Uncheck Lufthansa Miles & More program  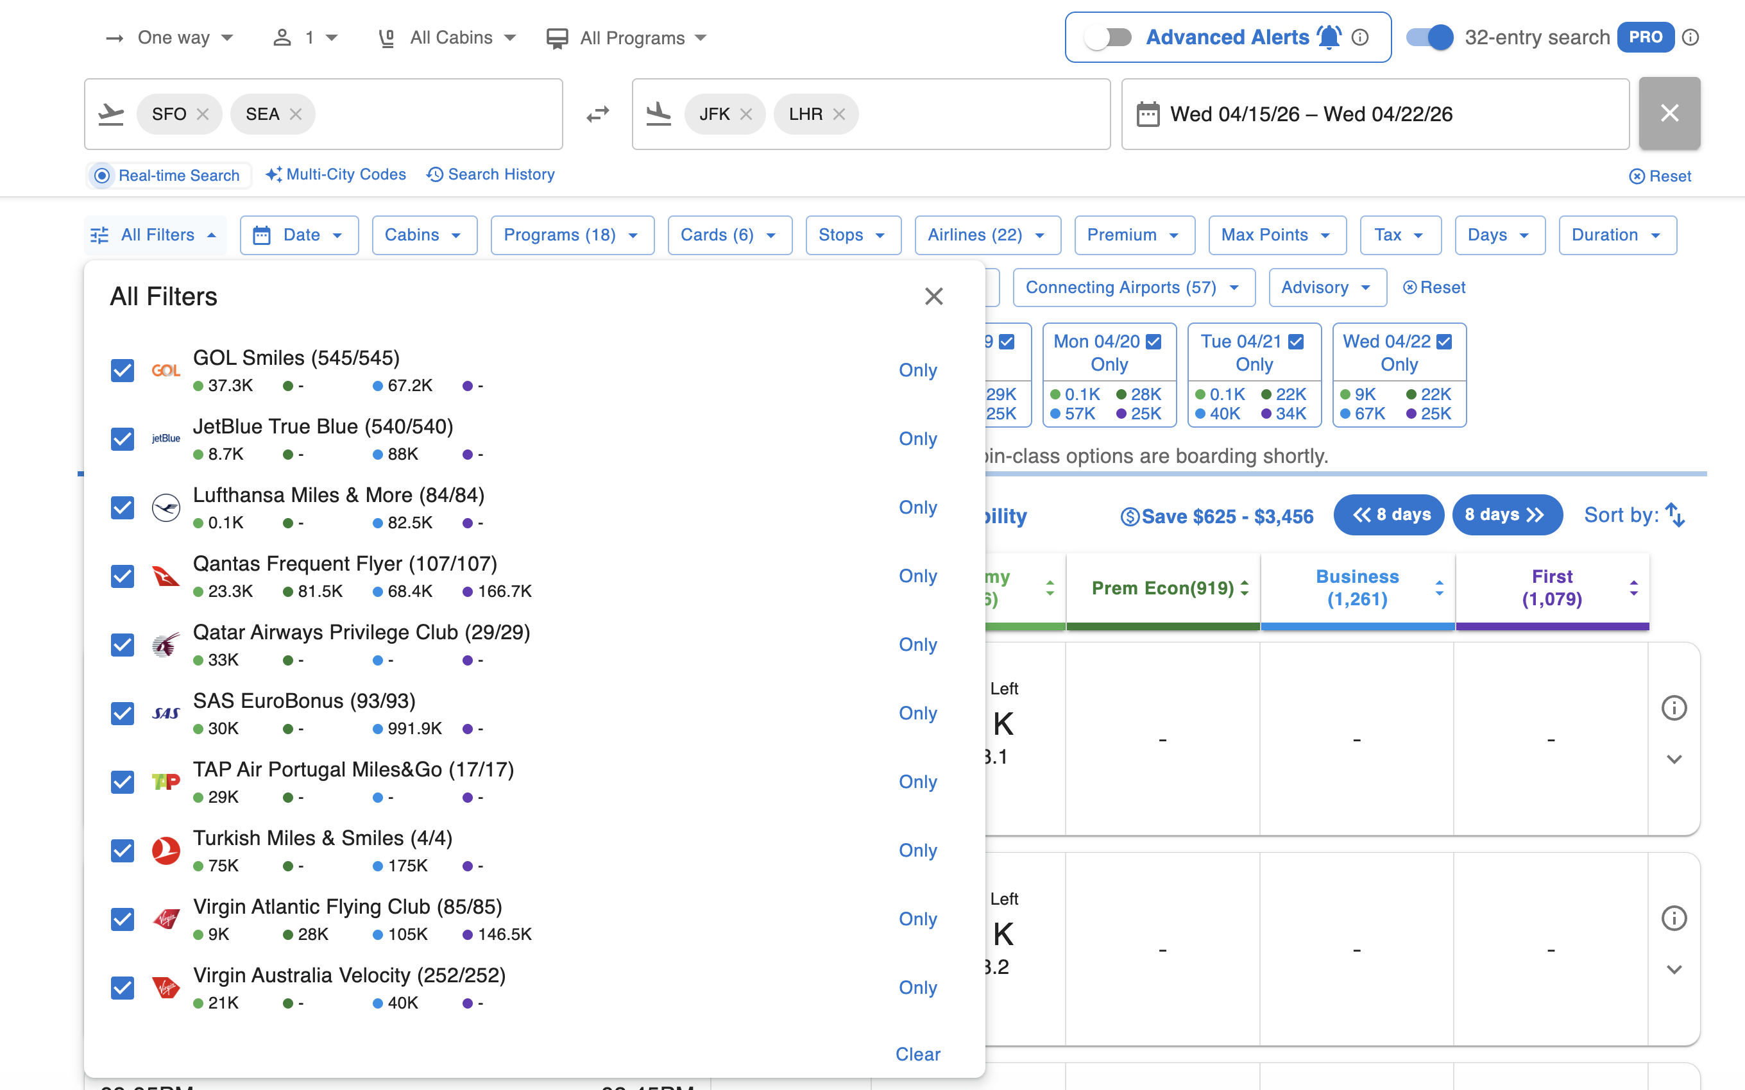pos(123,508)
